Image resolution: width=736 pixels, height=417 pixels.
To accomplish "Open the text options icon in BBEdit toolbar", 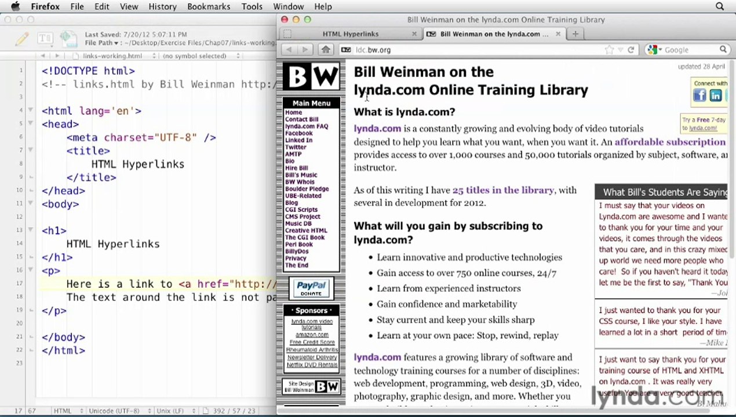I will tap(45, 39).
